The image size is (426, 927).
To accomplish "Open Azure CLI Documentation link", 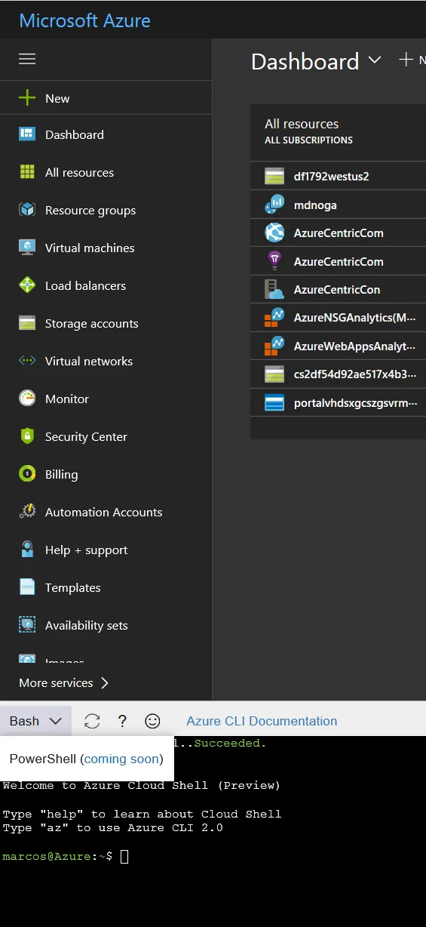I will [x=262, y=721].
